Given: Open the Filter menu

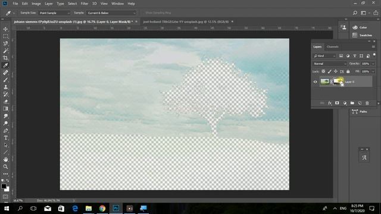Looking at the screenshot, I should point(85,4).
